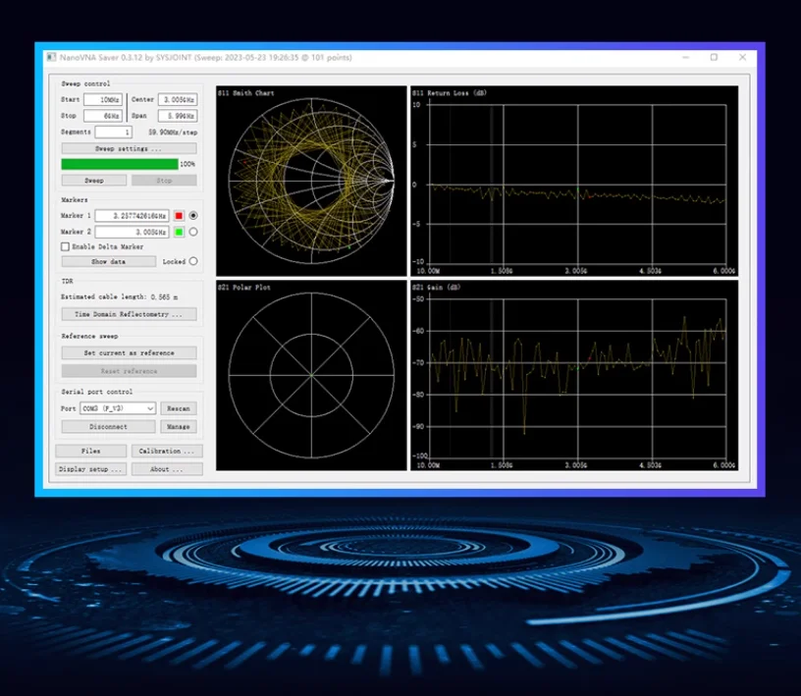Image resolution: width=801 pixels, height=696 pixels.
Task: Open the Calibration window
Action: (x=167, y=451)
